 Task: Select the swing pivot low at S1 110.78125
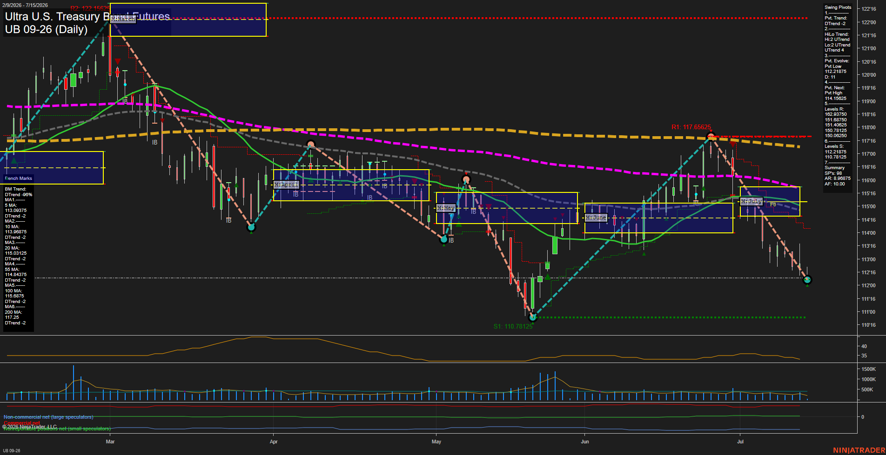533,317
